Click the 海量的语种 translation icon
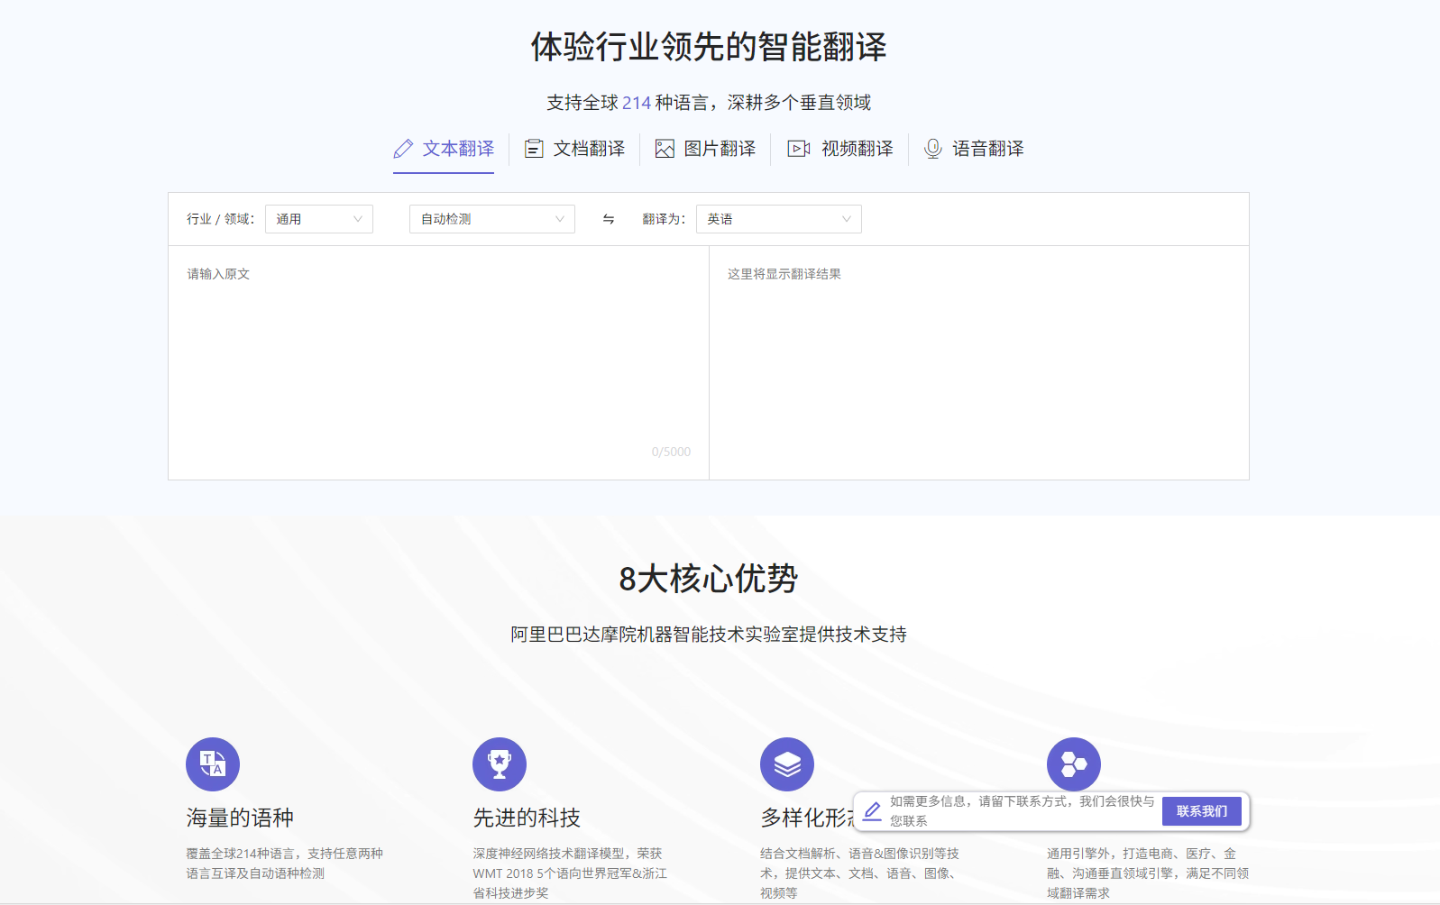 tap(213, 764)
